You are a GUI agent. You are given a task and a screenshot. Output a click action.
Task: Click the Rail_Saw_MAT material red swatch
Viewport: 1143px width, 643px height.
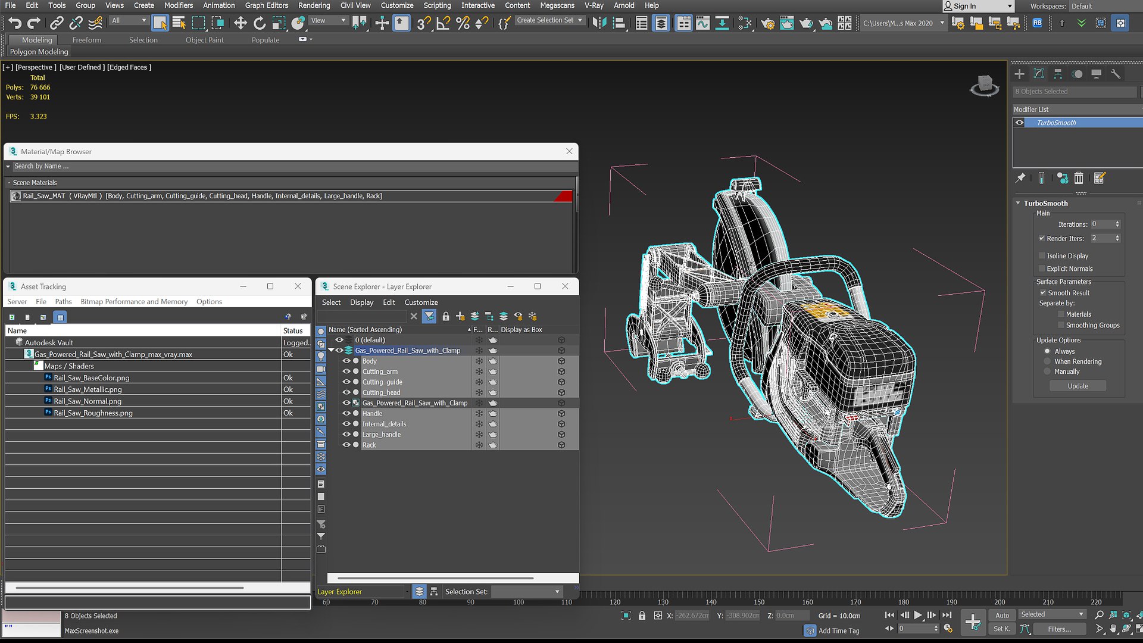pyautogui.click(x=563, y=196)
